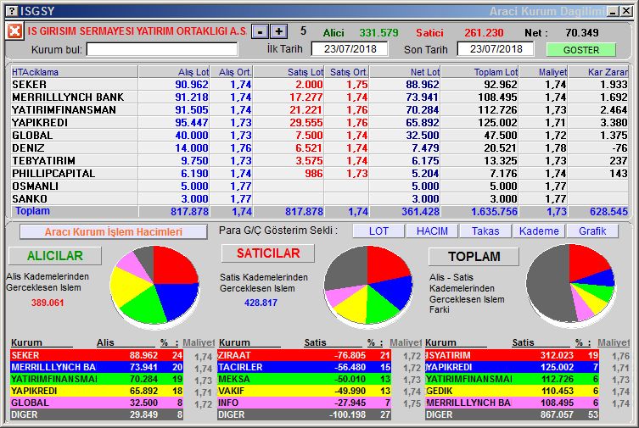Select the SANKO table row

pyautogui.click(x=319, y=198)
